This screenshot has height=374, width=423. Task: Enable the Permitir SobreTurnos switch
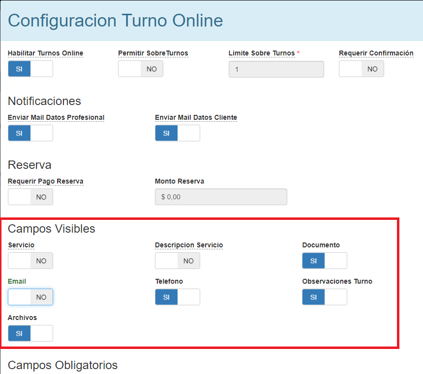click(x=140, y=69)
